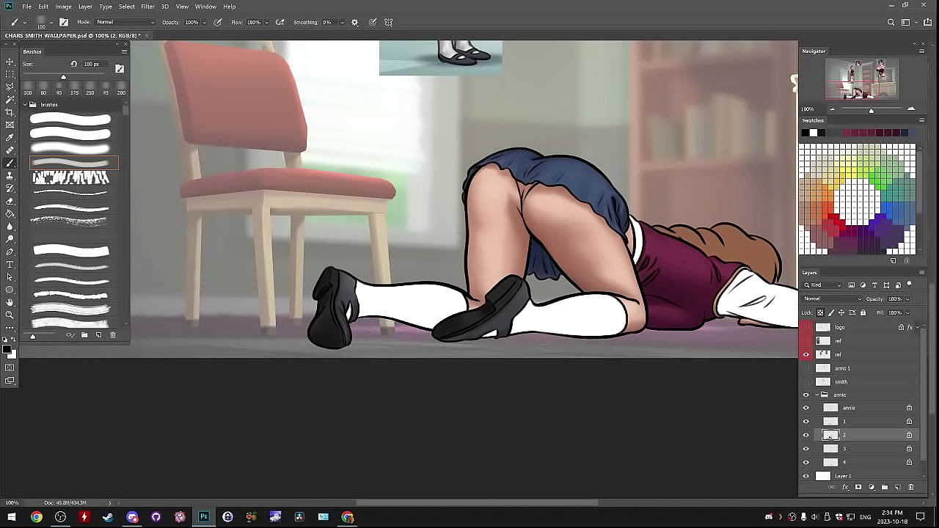This screenshot has width=939, height=528.
Task: Select the Eraser tool
Action: [x=10, y=201]
